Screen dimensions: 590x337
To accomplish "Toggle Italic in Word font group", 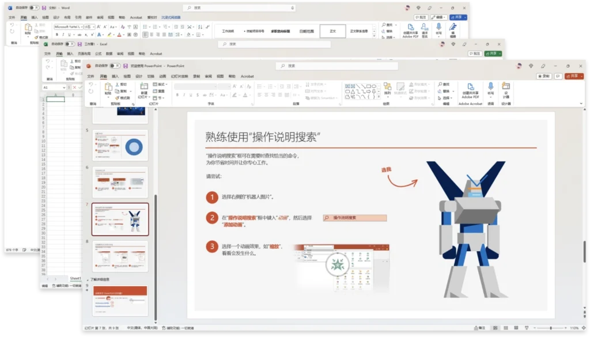I will pos(63,35).
